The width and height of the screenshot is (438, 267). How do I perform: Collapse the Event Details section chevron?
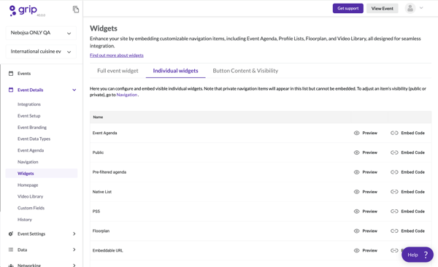point(74,90)
